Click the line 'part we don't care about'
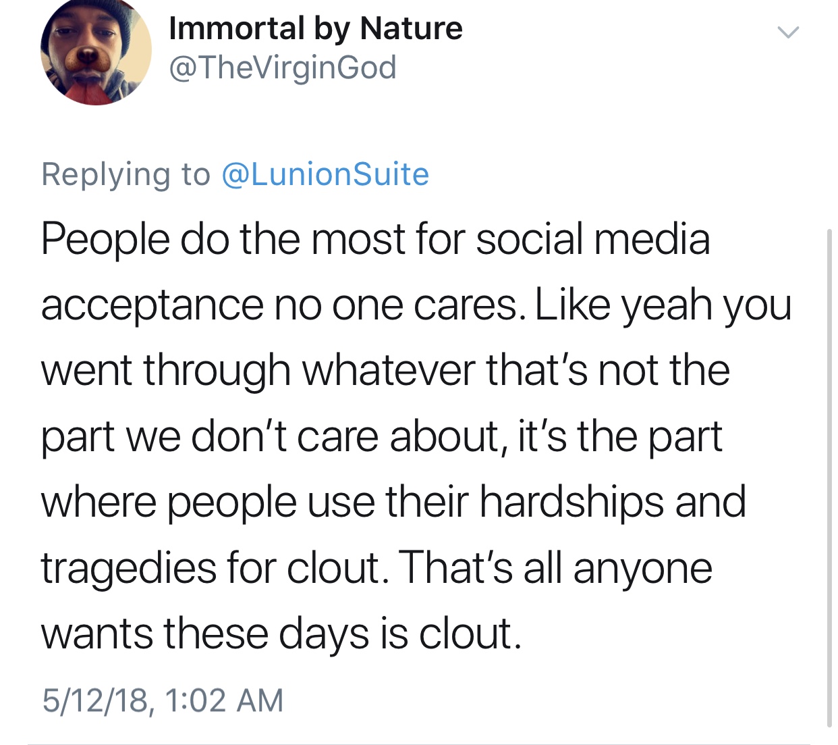The width and height of the screenshot is (838, 745). tap(381, 436)
